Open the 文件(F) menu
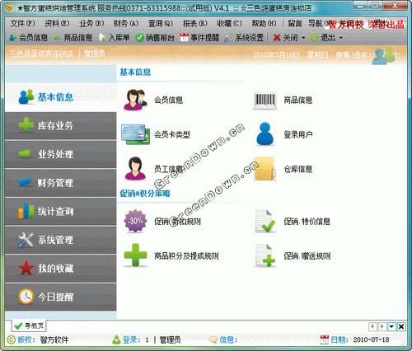The height and width of the screenshot is (351, 412). (22, 24)
